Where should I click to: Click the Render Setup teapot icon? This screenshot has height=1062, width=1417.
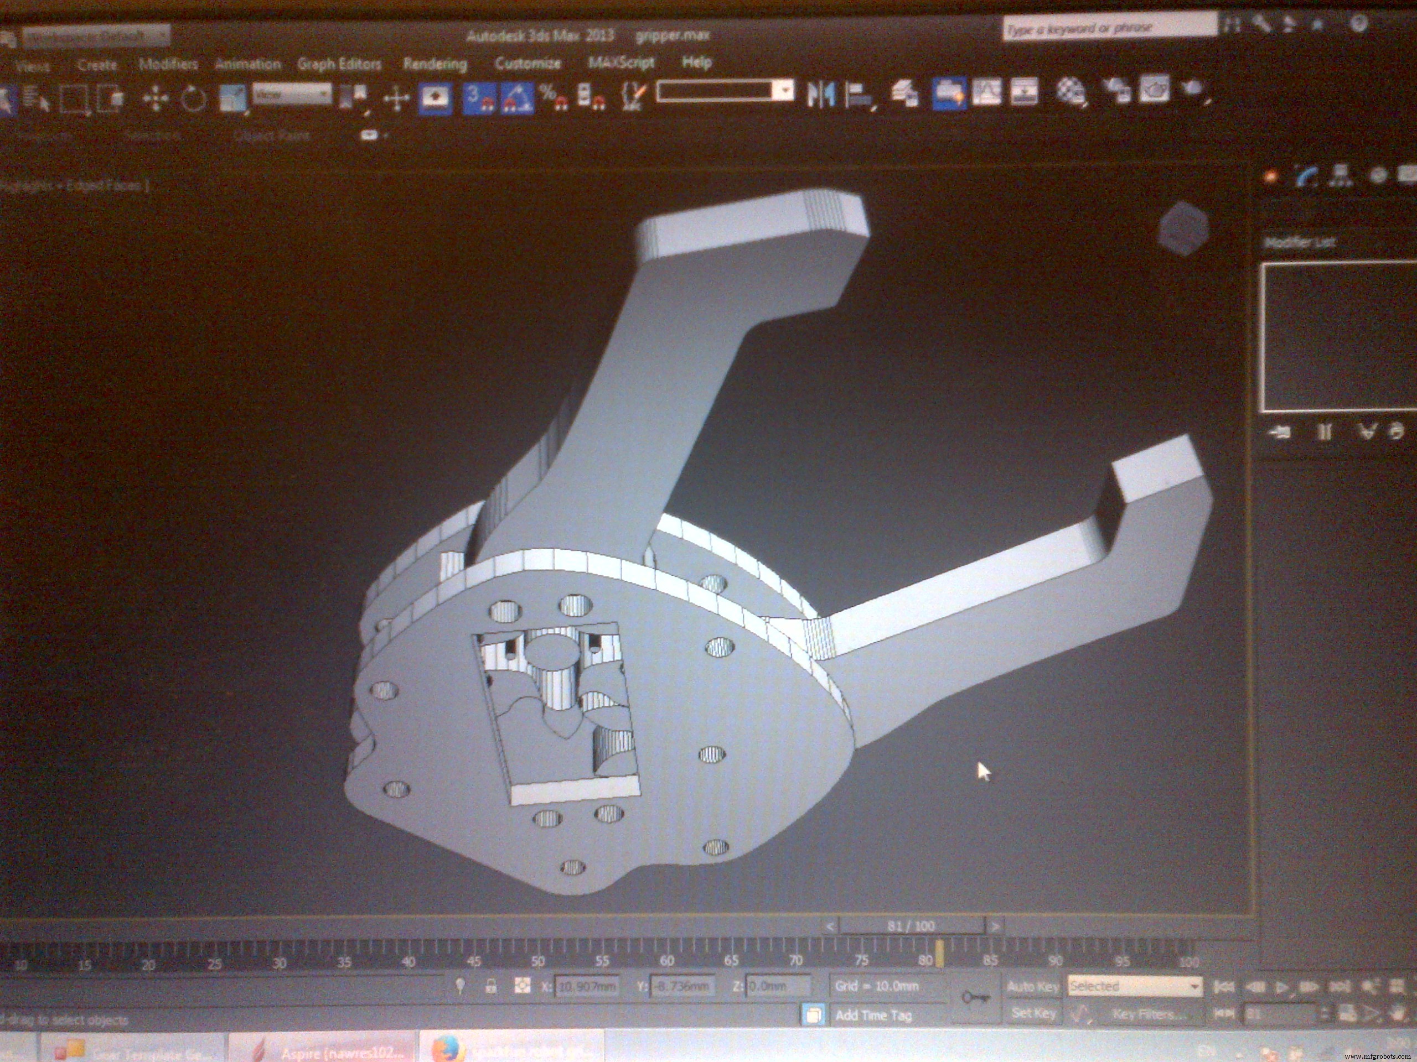click(x=1119, y=91)
